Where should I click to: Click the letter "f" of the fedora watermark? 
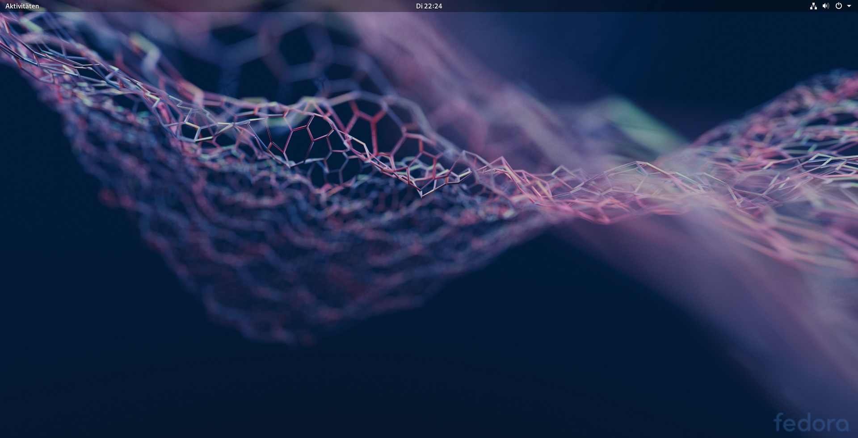tap(779, 422)
